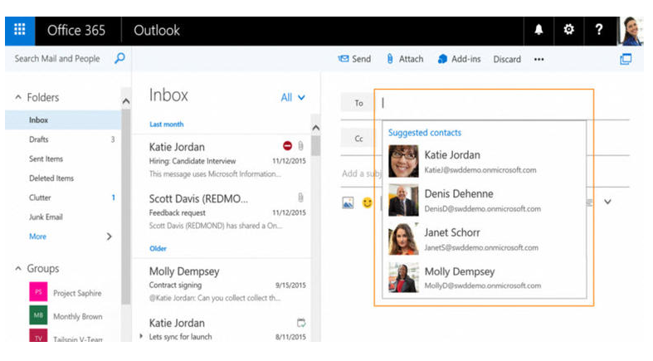This screenshot has height=361, width=653.
Task: Click the attachment icon on Katie Jordan email
Action: coord(300,146)
